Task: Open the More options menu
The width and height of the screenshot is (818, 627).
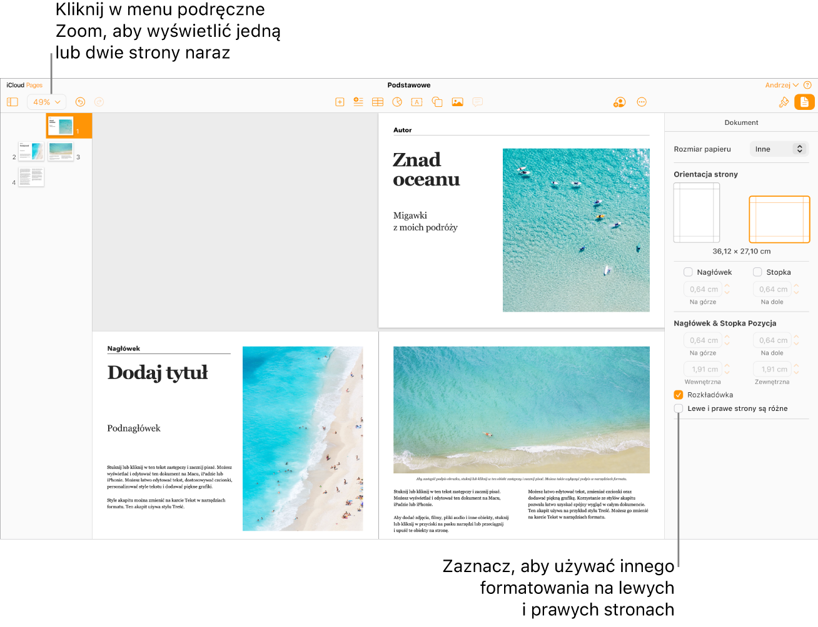Action: [x=642, y=102]
